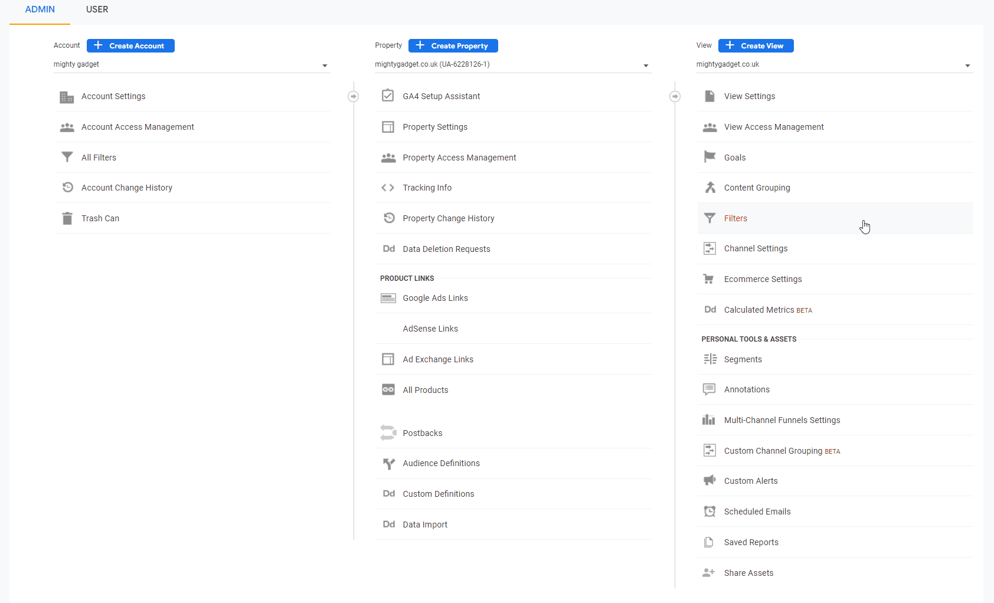Click the Account Settings building icon
Image resolution: width=994 pixels, height=603 pixels.
(x=67, y=97)
